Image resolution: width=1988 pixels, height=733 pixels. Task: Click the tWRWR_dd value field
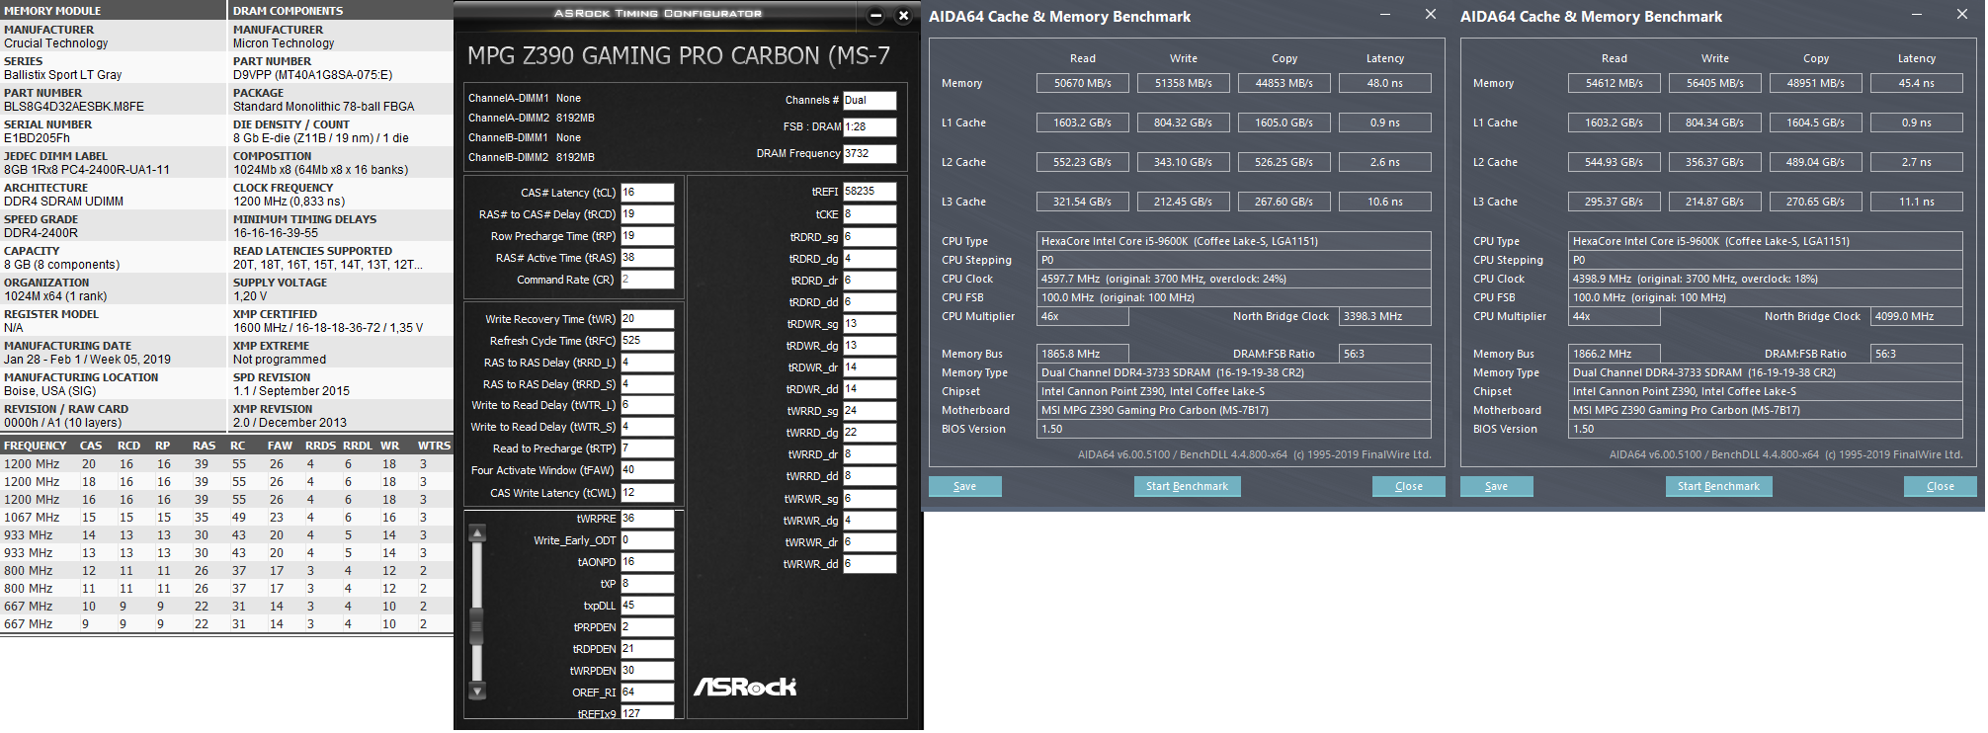click(870, 564)
